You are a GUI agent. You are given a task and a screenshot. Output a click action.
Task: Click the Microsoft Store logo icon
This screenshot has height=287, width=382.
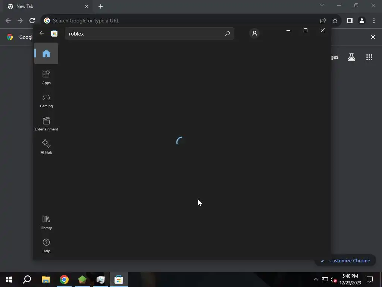[x=54, y=33]
